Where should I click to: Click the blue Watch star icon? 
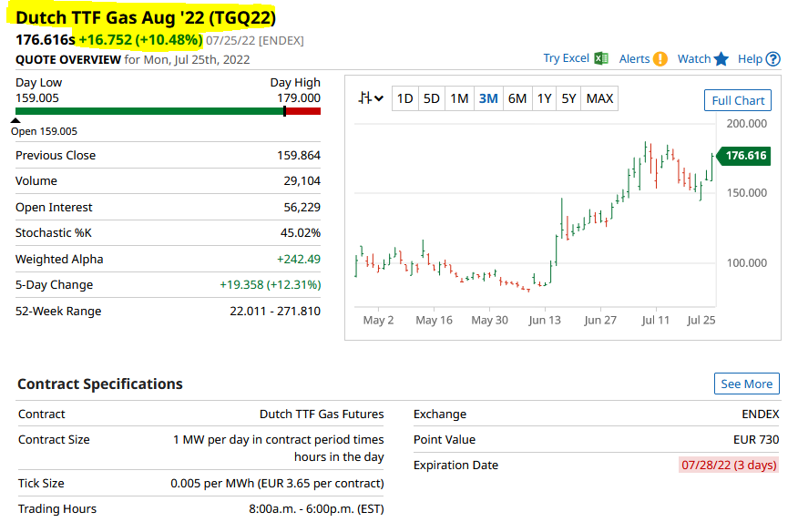pos(721,59)
